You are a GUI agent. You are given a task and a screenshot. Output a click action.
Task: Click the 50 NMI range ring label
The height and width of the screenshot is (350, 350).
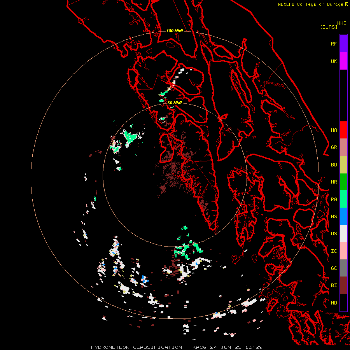[x=175, y=103]
